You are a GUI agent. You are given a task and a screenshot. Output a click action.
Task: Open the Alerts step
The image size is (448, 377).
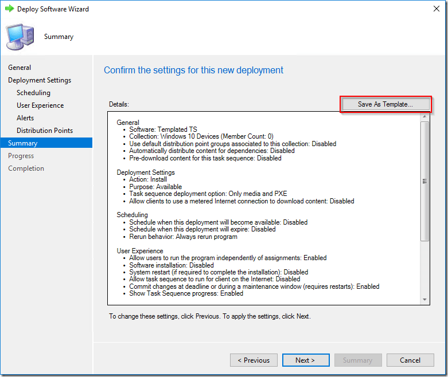25,118
